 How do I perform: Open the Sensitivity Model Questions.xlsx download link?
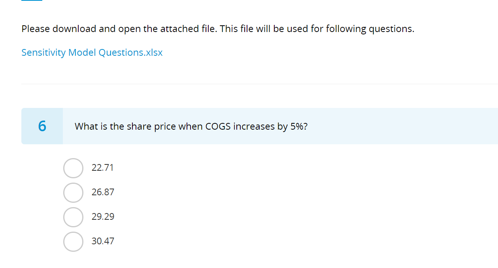(92, 52)
